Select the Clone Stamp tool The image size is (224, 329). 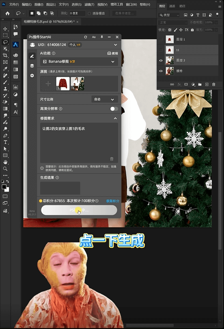(x=5, y=89)
